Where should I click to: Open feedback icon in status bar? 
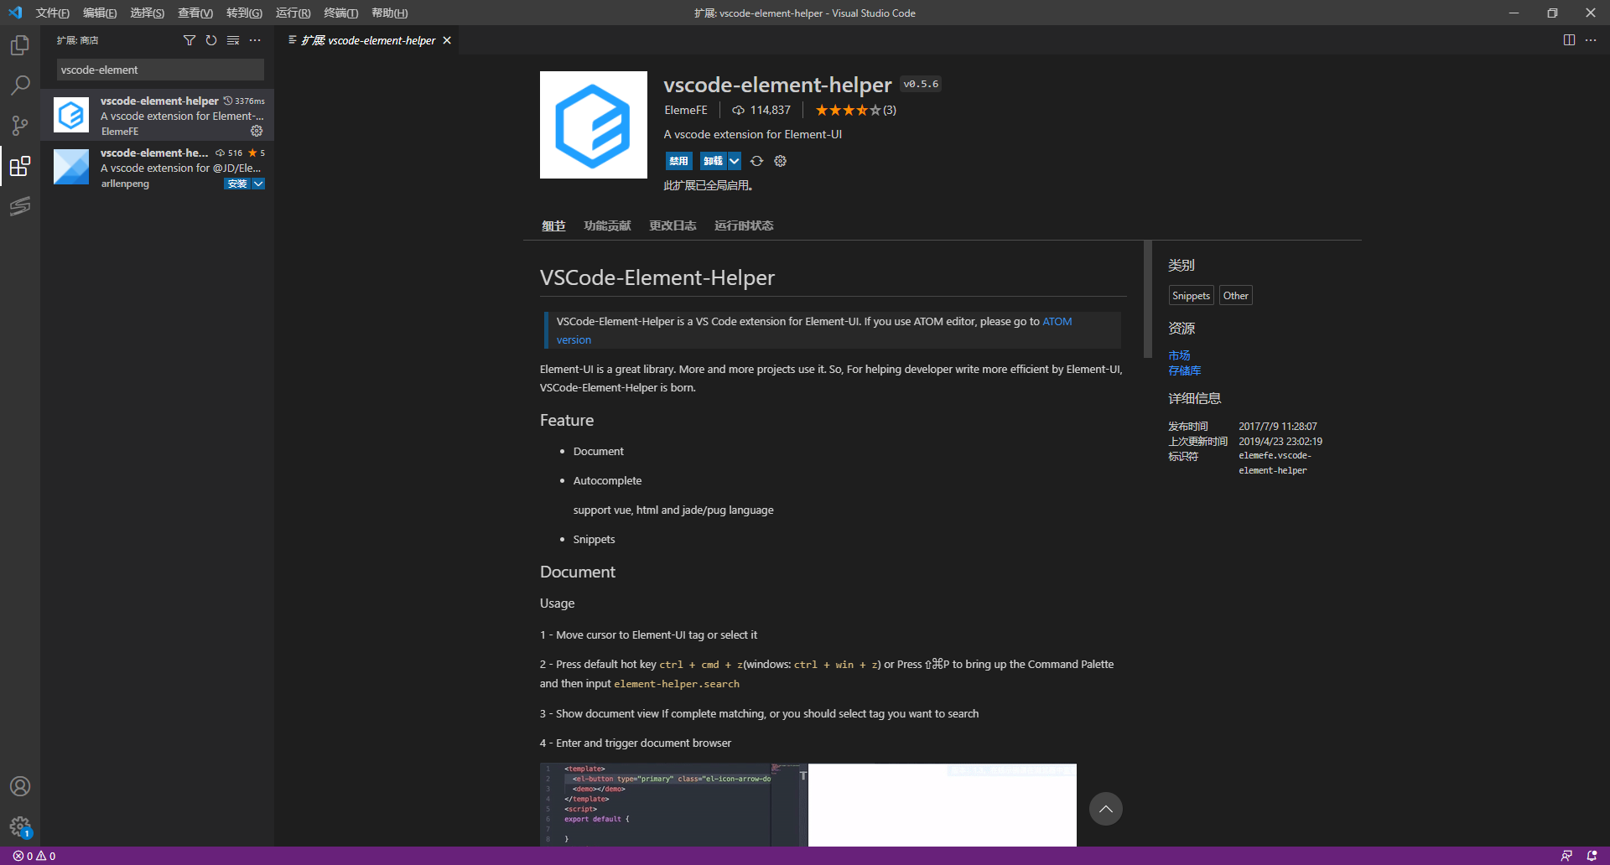point(1566,856)
